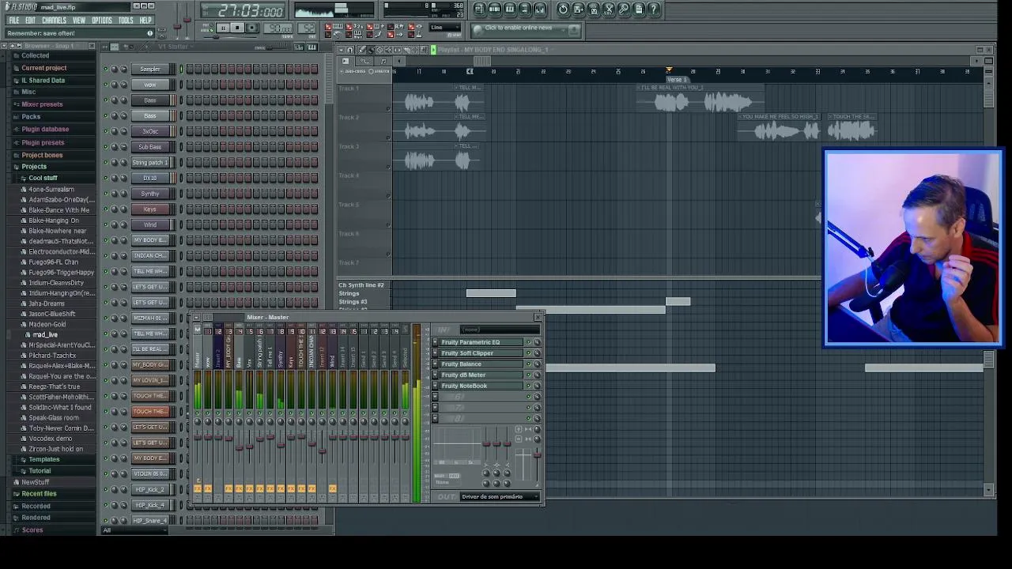1012x569 pixels.
Task: Disable Fruity dB Meter effect LED
Action: pos(528,375)
